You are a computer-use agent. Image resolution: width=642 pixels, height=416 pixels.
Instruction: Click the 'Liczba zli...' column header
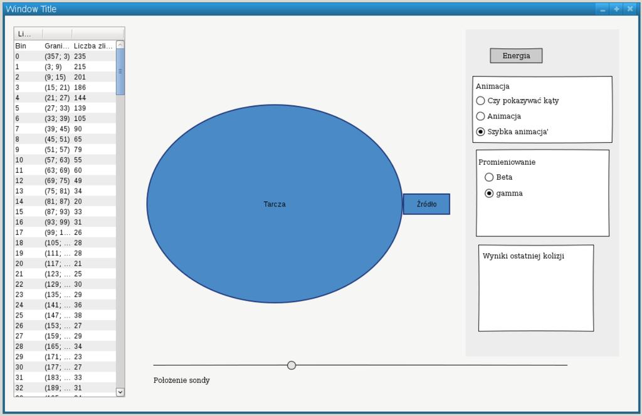coord(93,46)
